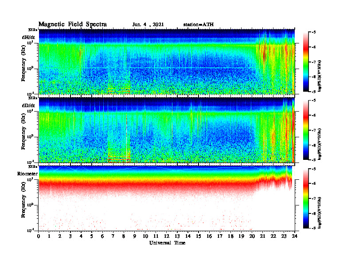Click the 'dH/dt' panel label

pyautogui.click(x=28, y=37)
